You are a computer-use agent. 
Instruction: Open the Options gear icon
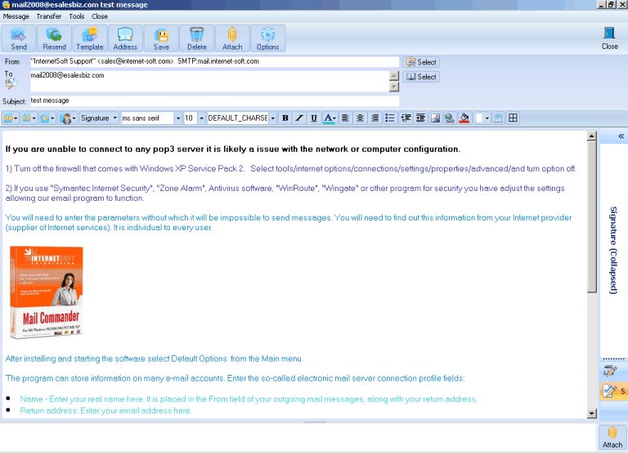coord(267,38)
